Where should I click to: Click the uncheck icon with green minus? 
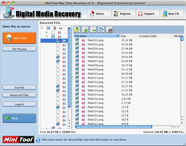[x=93, y=30]
